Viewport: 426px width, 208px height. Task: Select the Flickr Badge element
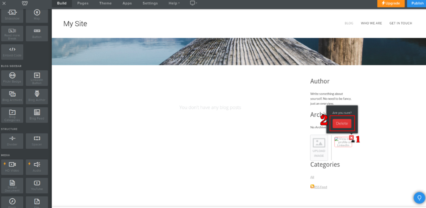pos(12,78)
